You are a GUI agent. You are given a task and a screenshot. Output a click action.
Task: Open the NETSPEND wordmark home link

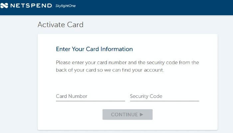pyautogui.click(x=31, y=6)
